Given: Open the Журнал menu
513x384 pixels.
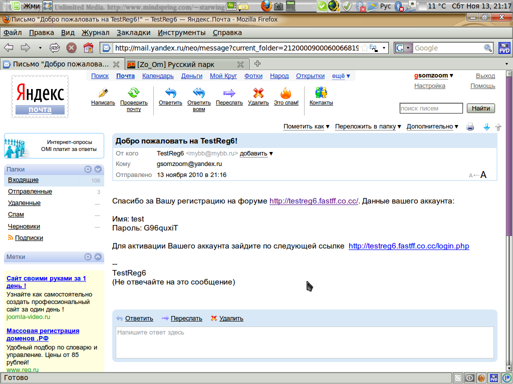Looking at the screenshot, I should point(95,32).
